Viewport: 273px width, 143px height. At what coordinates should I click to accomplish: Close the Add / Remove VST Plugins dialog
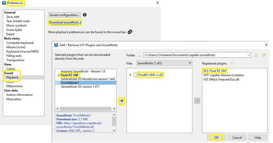[x=266, y=45]
